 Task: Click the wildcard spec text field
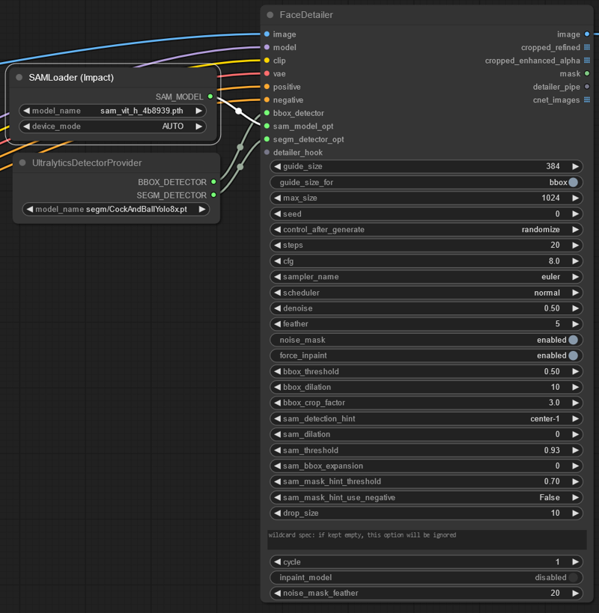click(x=427, y=540)
